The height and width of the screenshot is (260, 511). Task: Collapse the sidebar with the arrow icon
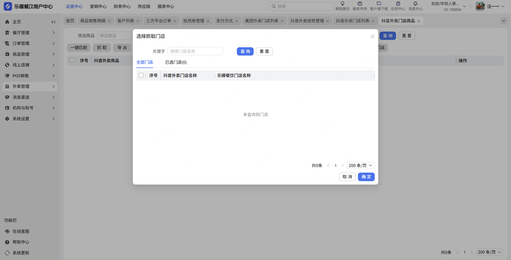53,22
